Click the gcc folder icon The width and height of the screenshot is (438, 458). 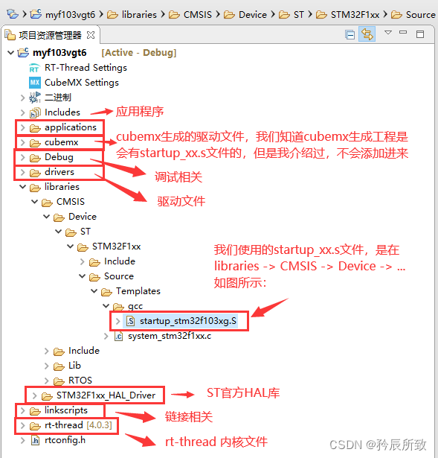coord(118,307)
